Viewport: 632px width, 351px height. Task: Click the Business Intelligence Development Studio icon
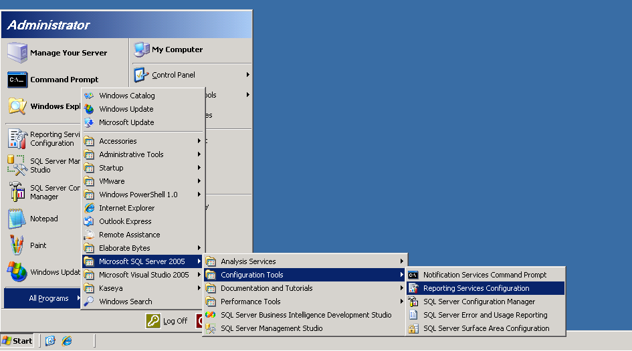point(211,315)
